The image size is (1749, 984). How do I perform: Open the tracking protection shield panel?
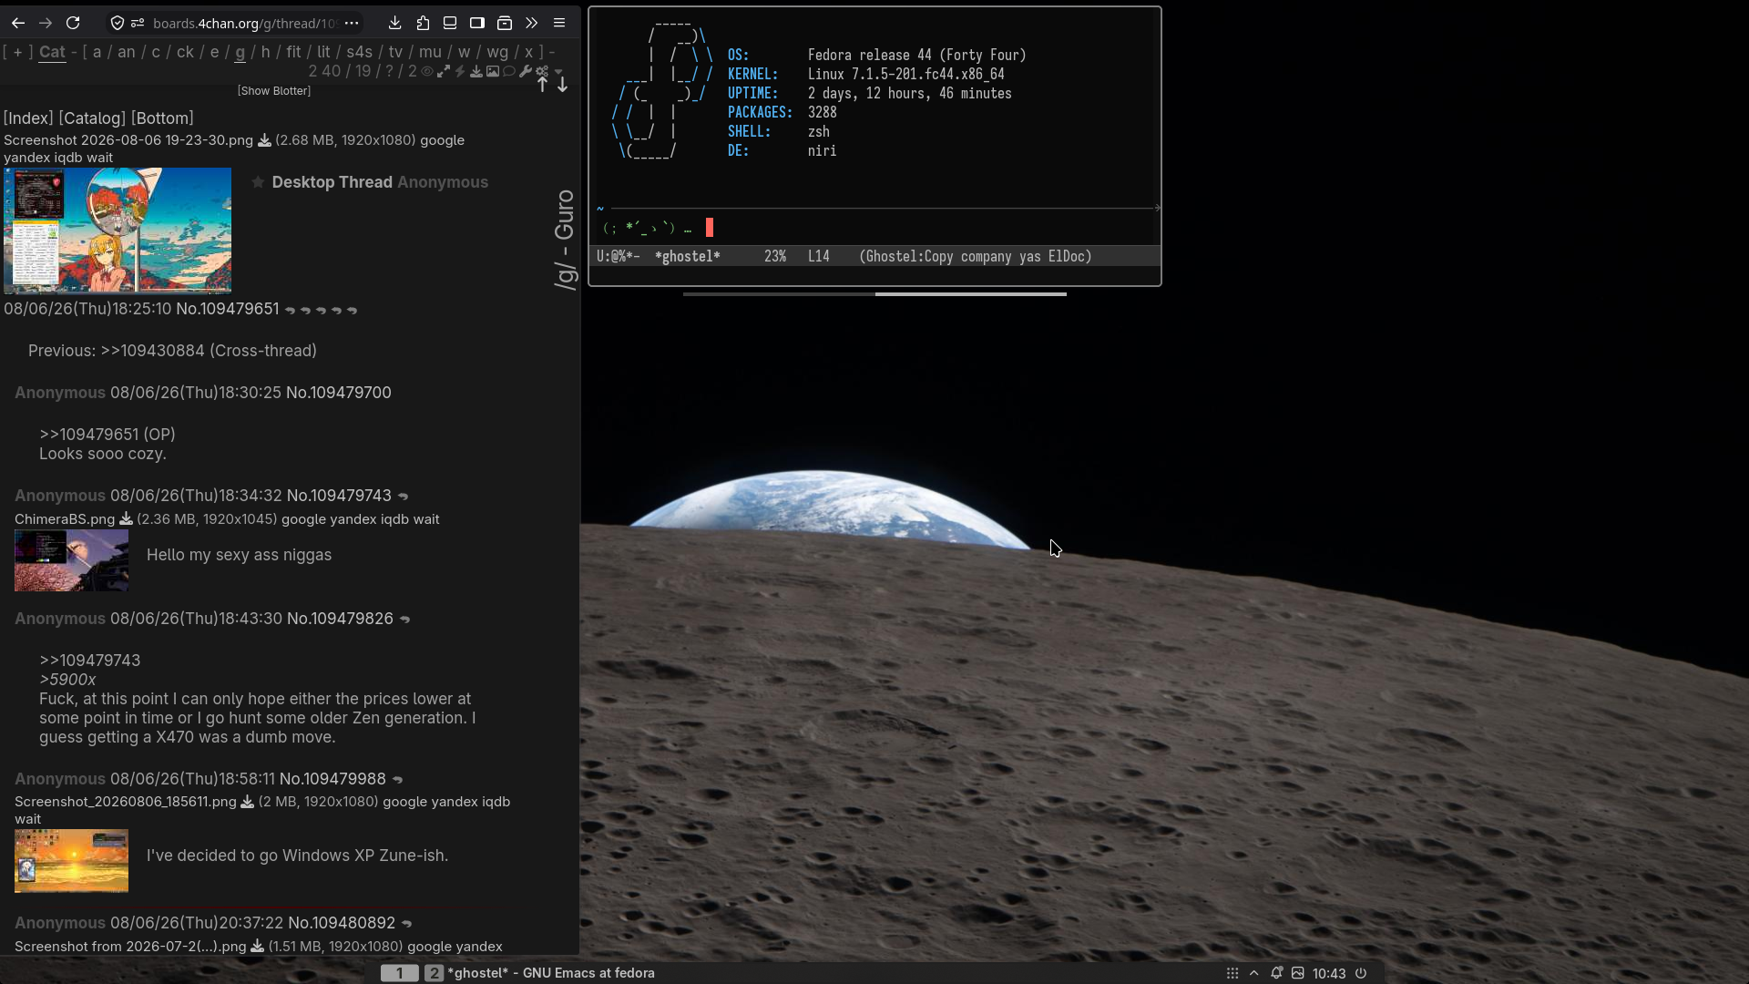click(x=118, y=23)
